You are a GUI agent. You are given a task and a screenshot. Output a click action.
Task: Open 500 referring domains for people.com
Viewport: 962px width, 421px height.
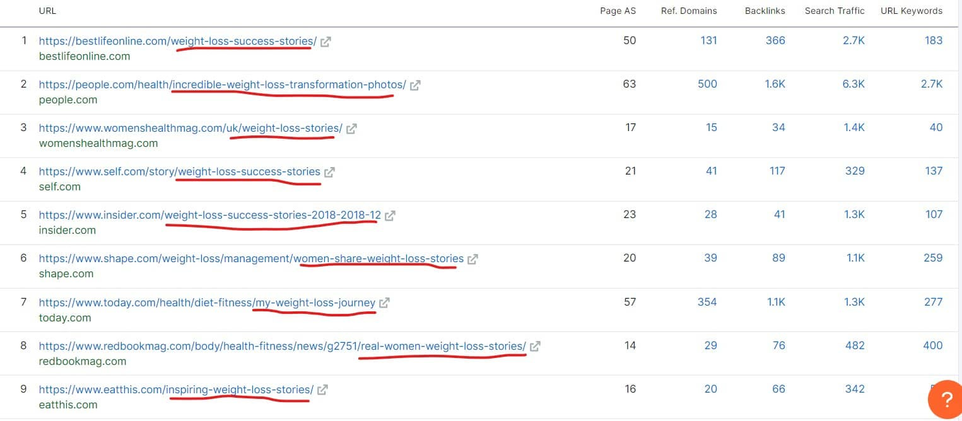[707, 84]
